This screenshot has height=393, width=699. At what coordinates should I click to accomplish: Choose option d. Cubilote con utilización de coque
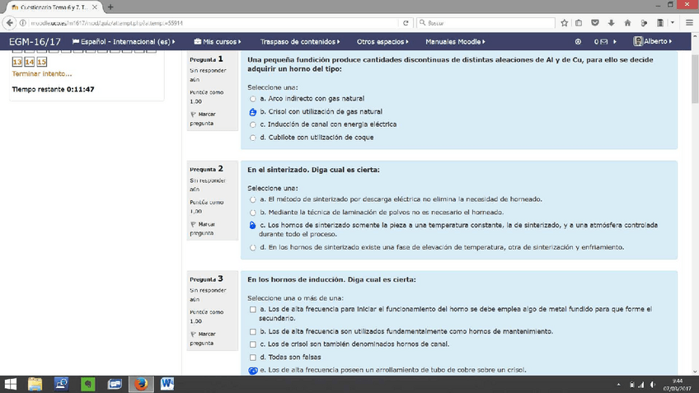253,138
